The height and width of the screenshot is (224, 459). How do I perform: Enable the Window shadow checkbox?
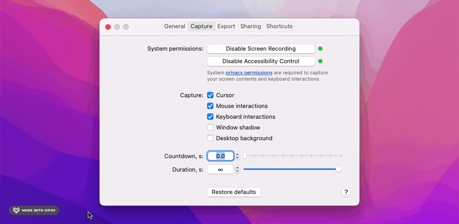pyautogui.click(x=210, y=128)
